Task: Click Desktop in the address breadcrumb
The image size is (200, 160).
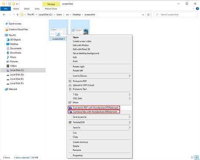Action: [77, 15]
